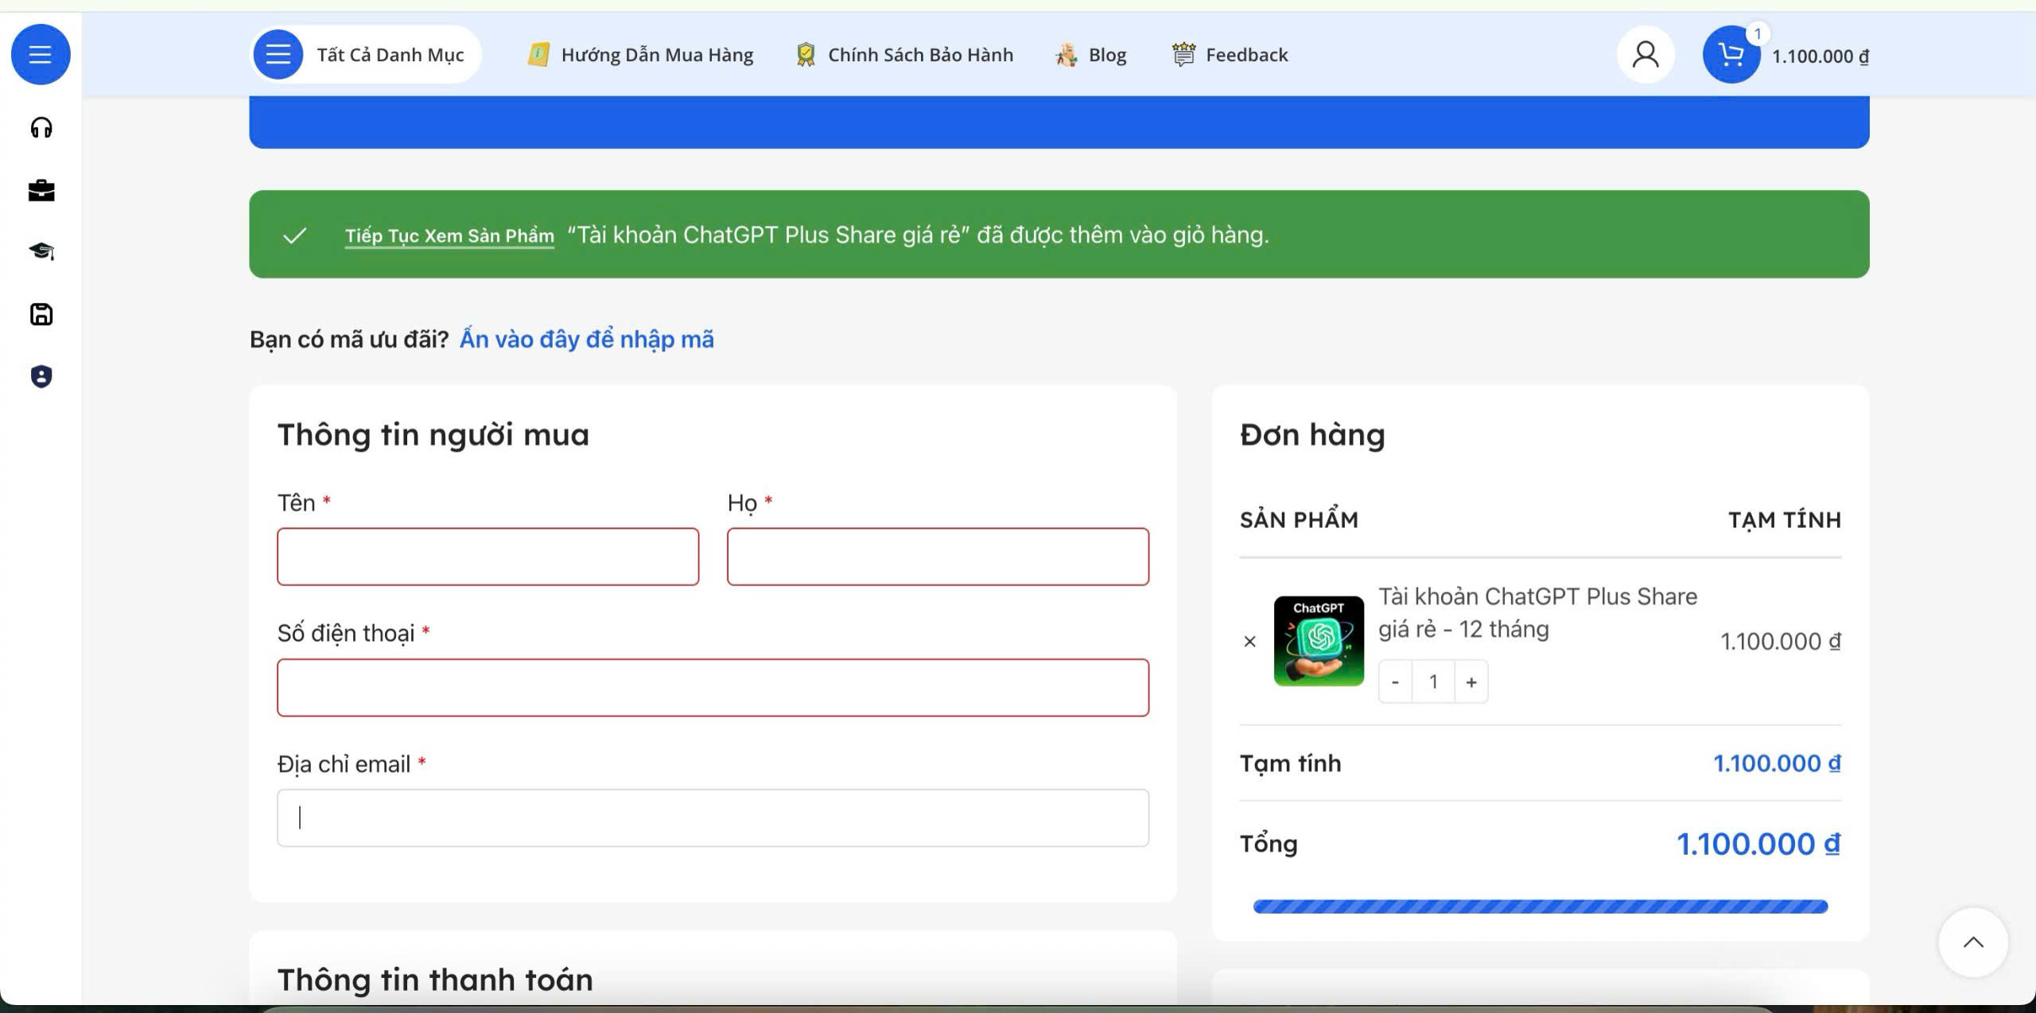
Task: Go to the Blog page
Action: click(1090, 55)
